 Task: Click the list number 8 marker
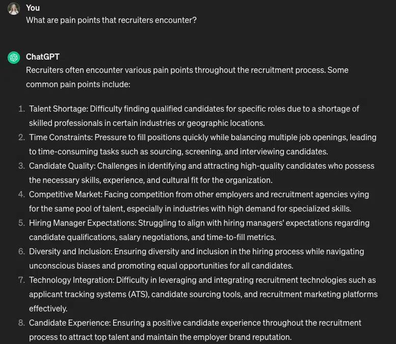(x=21, y=323)
